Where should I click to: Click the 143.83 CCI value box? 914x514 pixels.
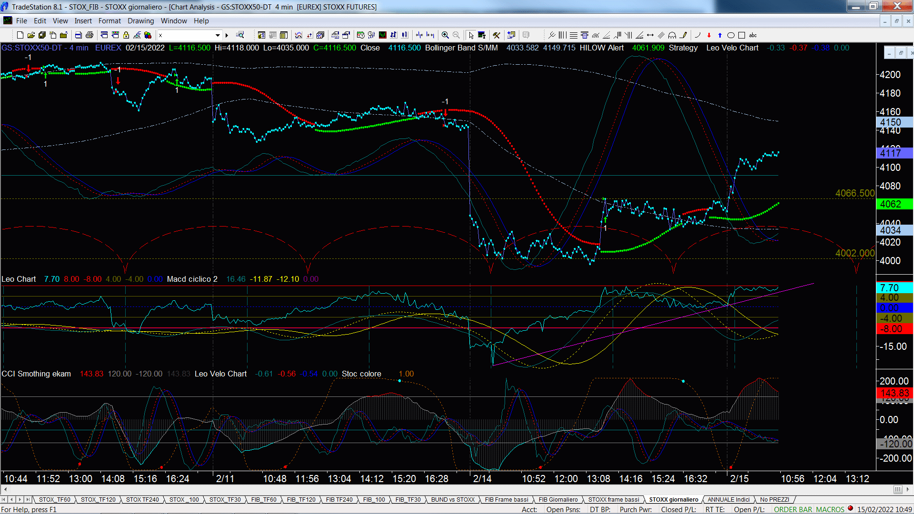894,393
